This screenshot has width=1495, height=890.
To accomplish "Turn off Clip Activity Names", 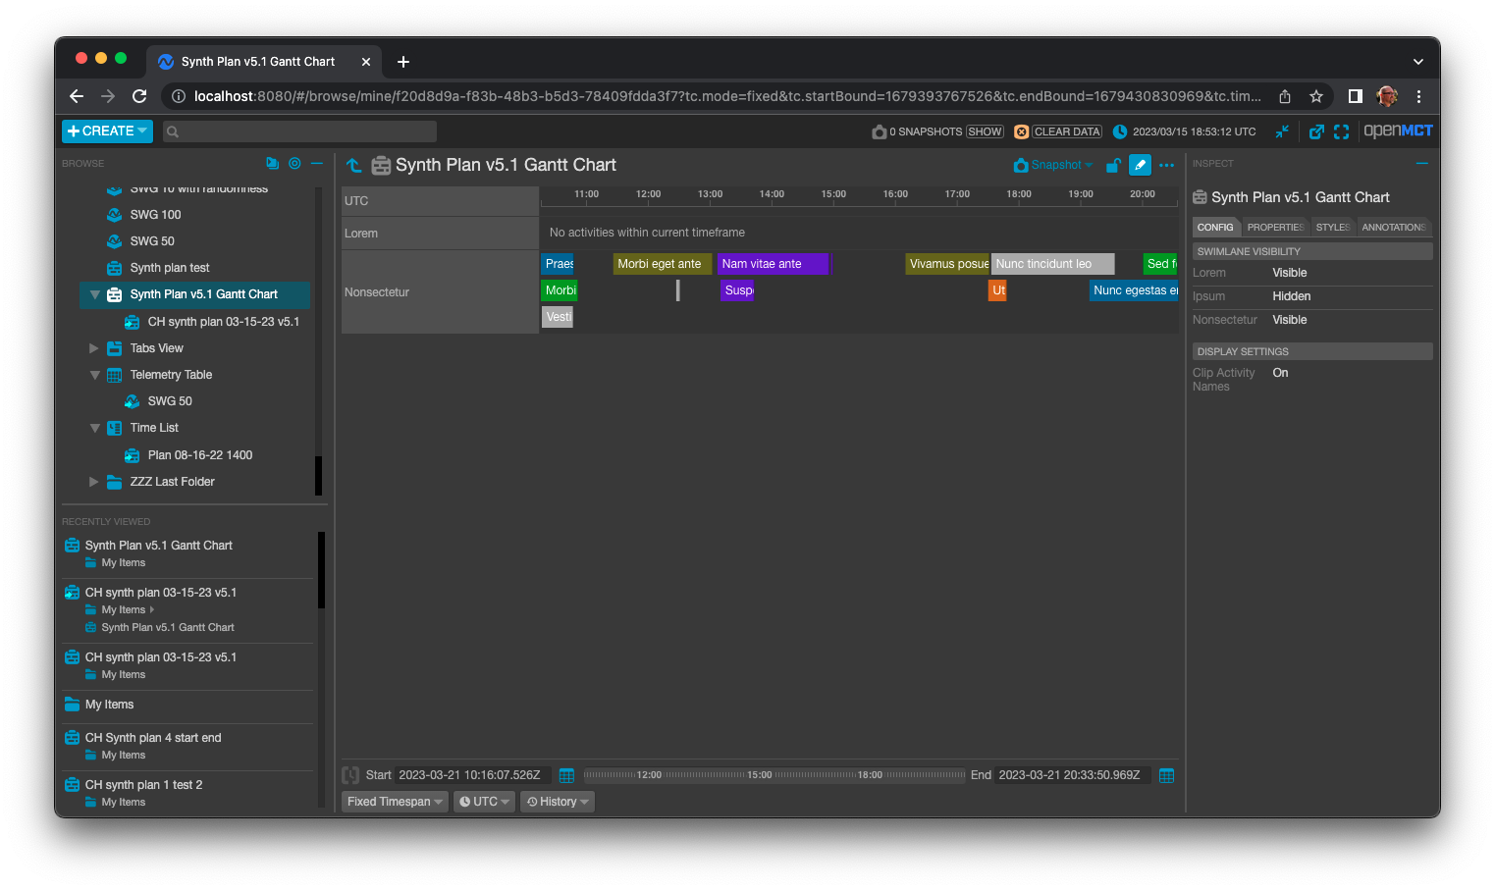I will (1280, 372).
